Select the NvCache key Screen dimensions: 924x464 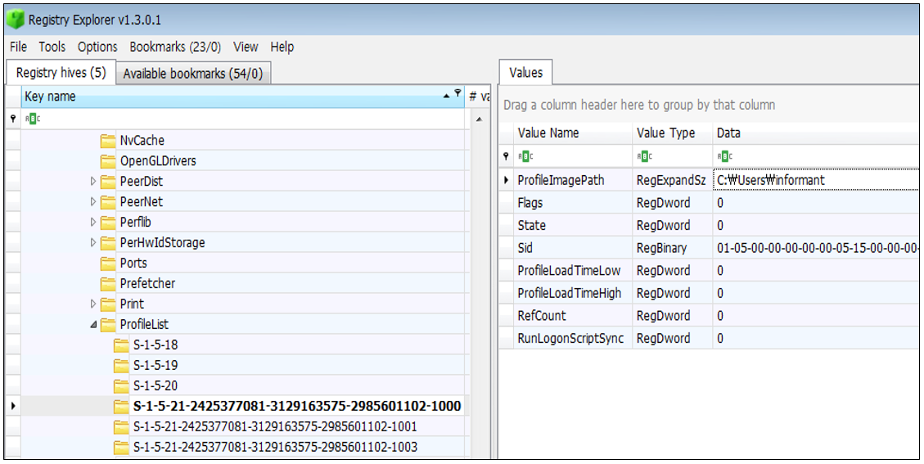point(142,141)
